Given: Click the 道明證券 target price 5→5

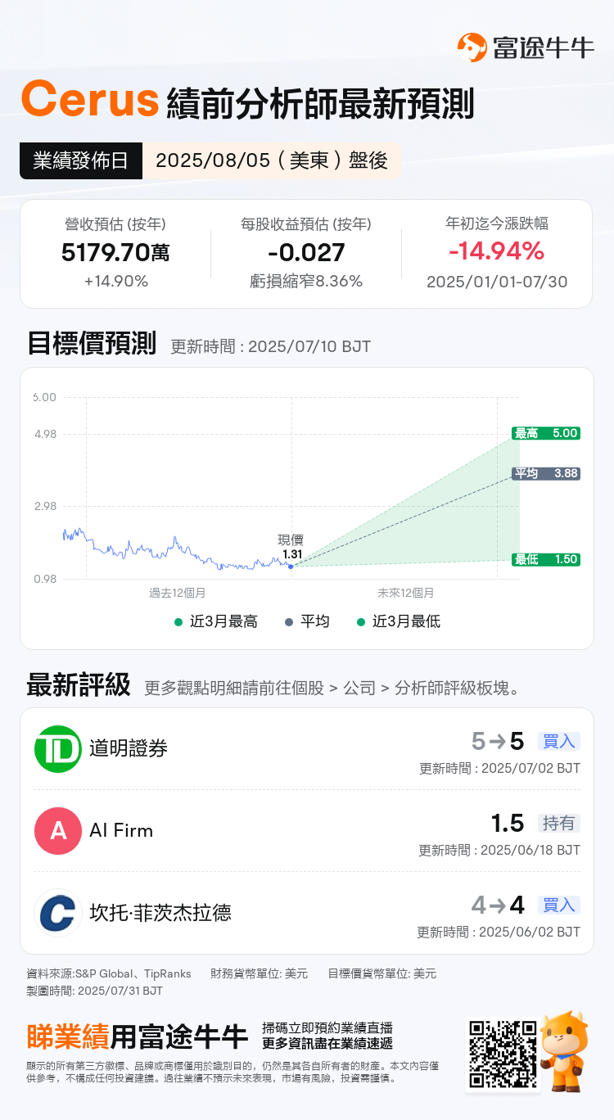Looking at the screenshot, I should (498, 742).
